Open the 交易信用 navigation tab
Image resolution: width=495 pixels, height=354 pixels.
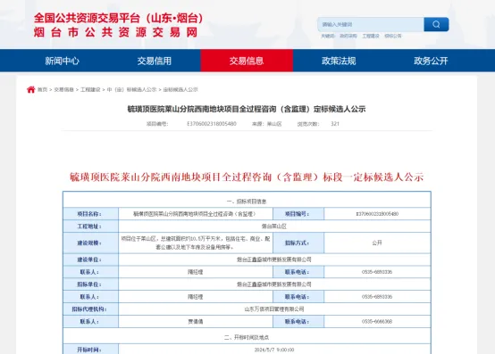coord(154,61)
